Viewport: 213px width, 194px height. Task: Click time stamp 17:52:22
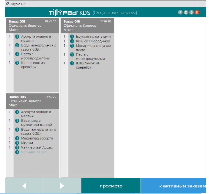[51, 97]
